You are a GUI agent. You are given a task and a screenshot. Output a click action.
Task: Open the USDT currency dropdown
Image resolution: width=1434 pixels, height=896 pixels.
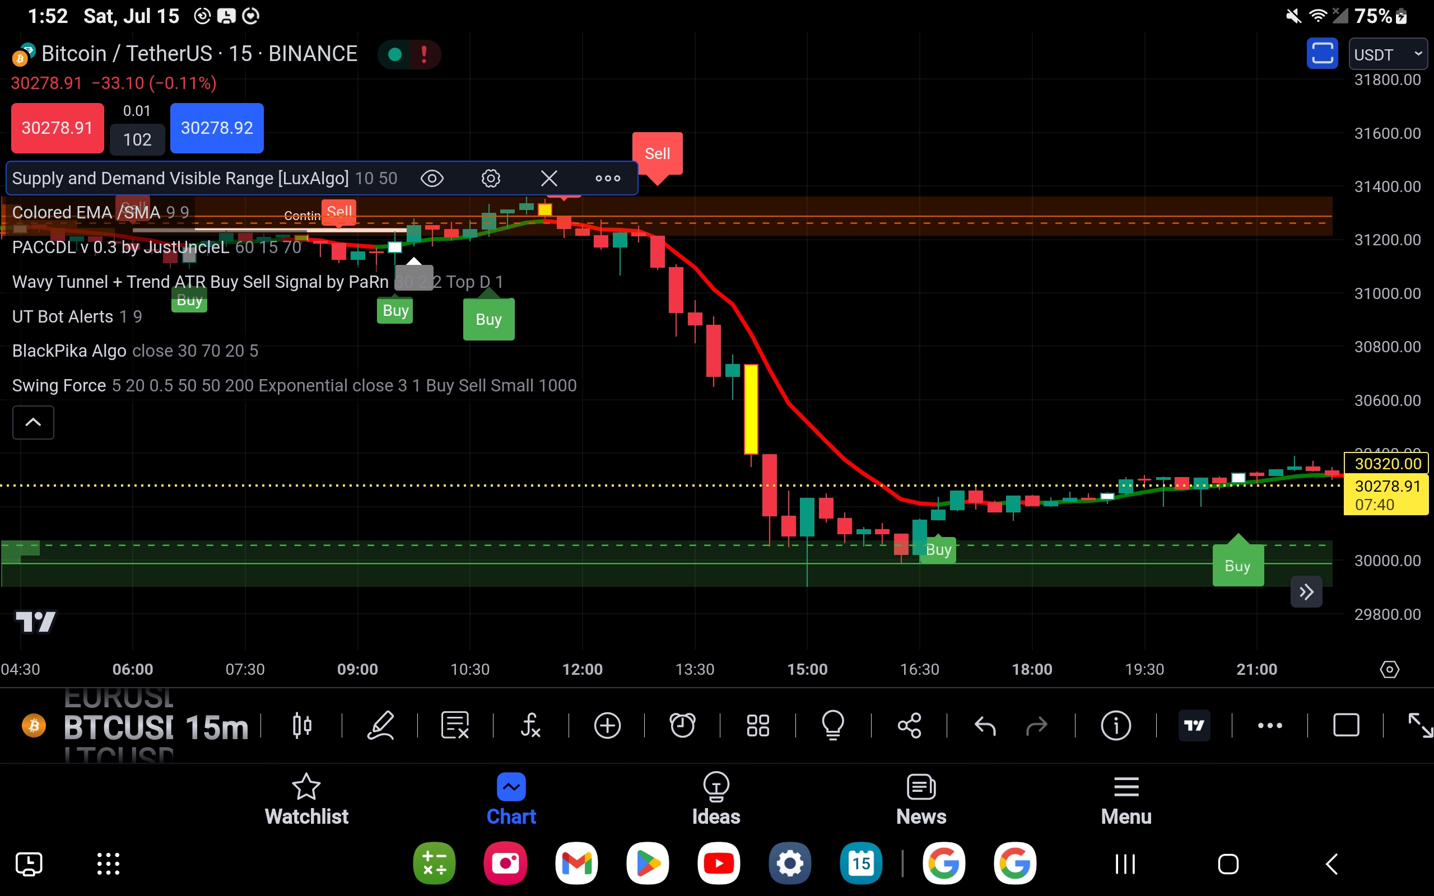tap(1388, 54)
